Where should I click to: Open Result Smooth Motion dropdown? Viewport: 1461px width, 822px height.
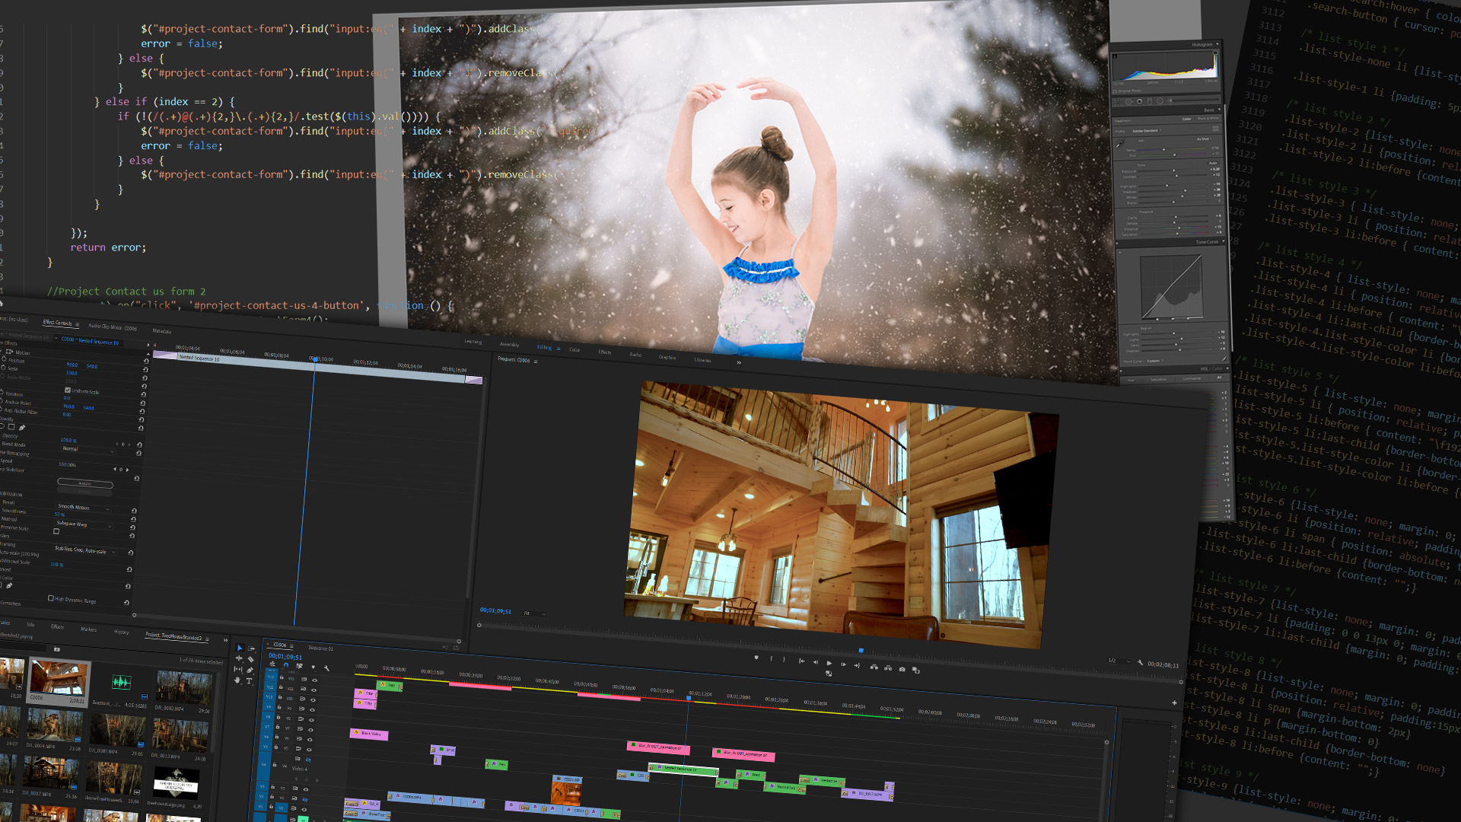[x=84, y=507]
